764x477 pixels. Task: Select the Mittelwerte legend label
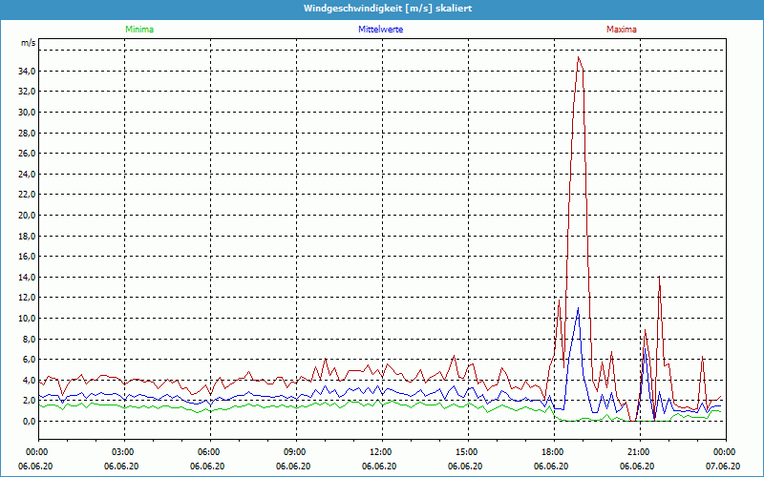coord(380,30)
